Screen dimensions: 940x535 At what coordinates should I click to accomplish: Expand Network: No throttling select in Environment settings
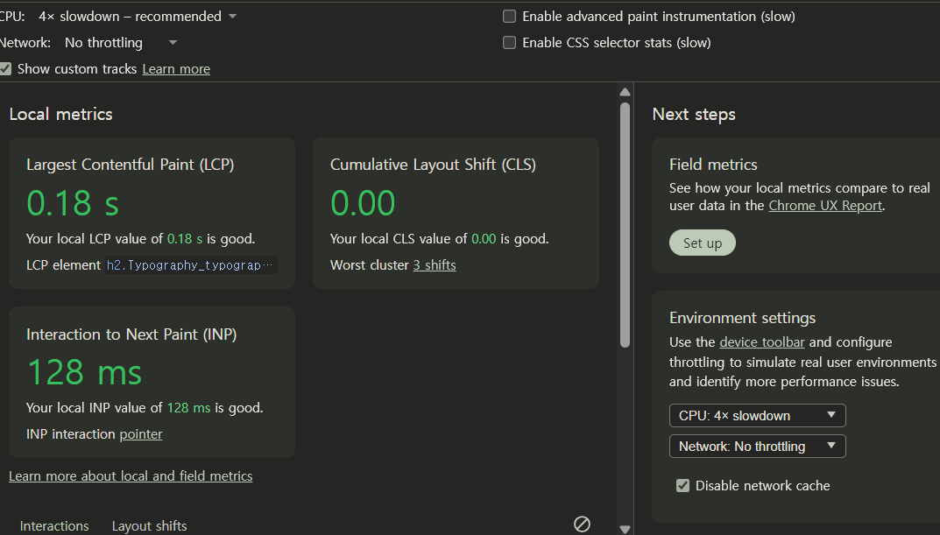pos(757,447)
